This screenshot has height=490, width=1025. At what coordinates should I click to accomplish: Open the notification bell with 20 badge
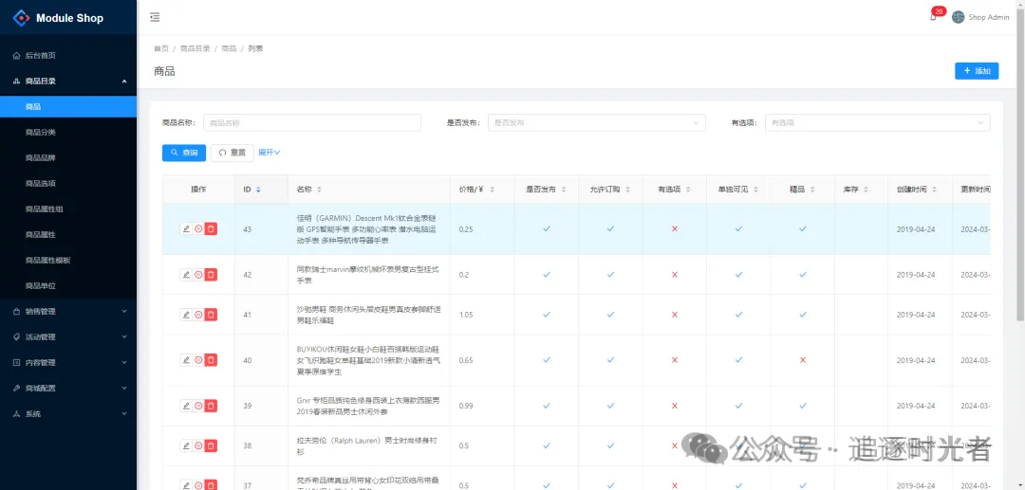pos(933,17)
